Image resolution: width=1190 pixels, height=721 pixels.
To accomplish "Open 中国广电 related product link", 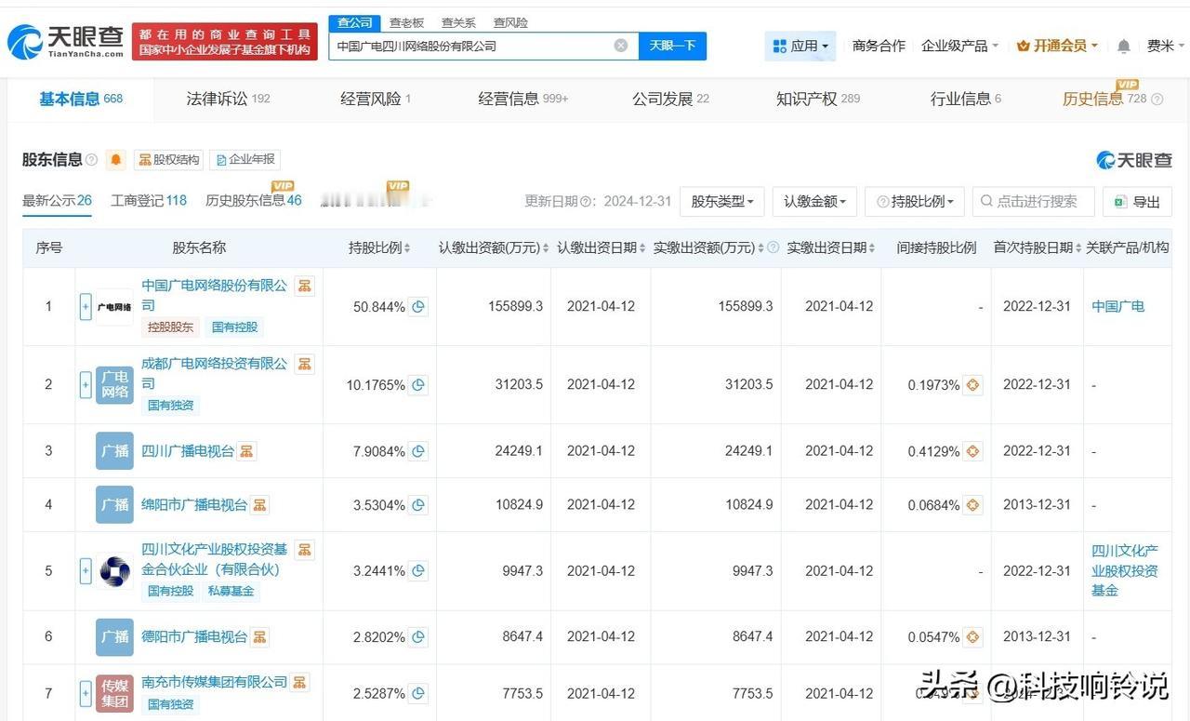I will click(x=1117, y=306).
